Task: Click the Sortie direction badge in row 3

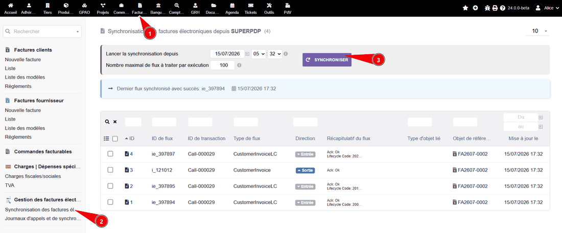Action: 305,170
